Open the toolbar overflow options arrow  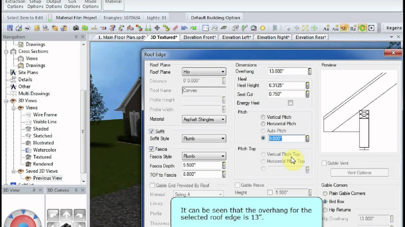coord(379,30)
